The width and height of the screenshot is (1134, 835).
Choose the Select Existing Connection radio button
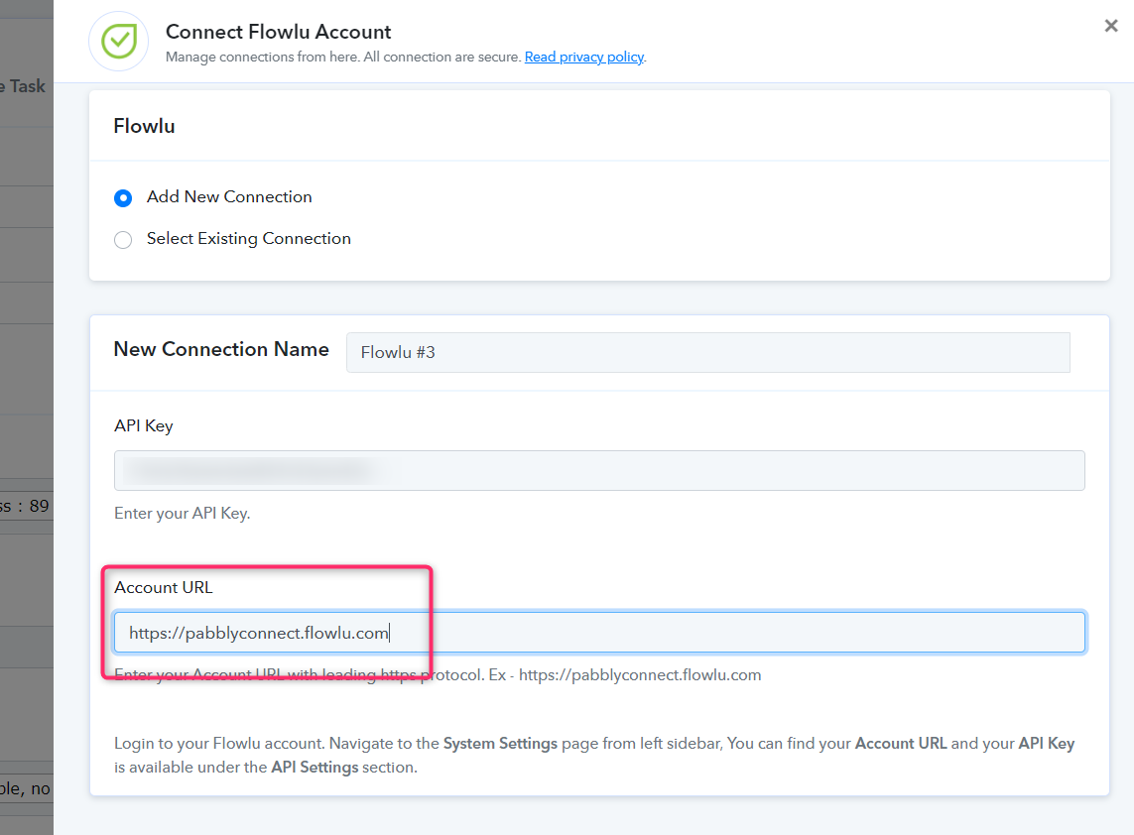pos(123,239)
